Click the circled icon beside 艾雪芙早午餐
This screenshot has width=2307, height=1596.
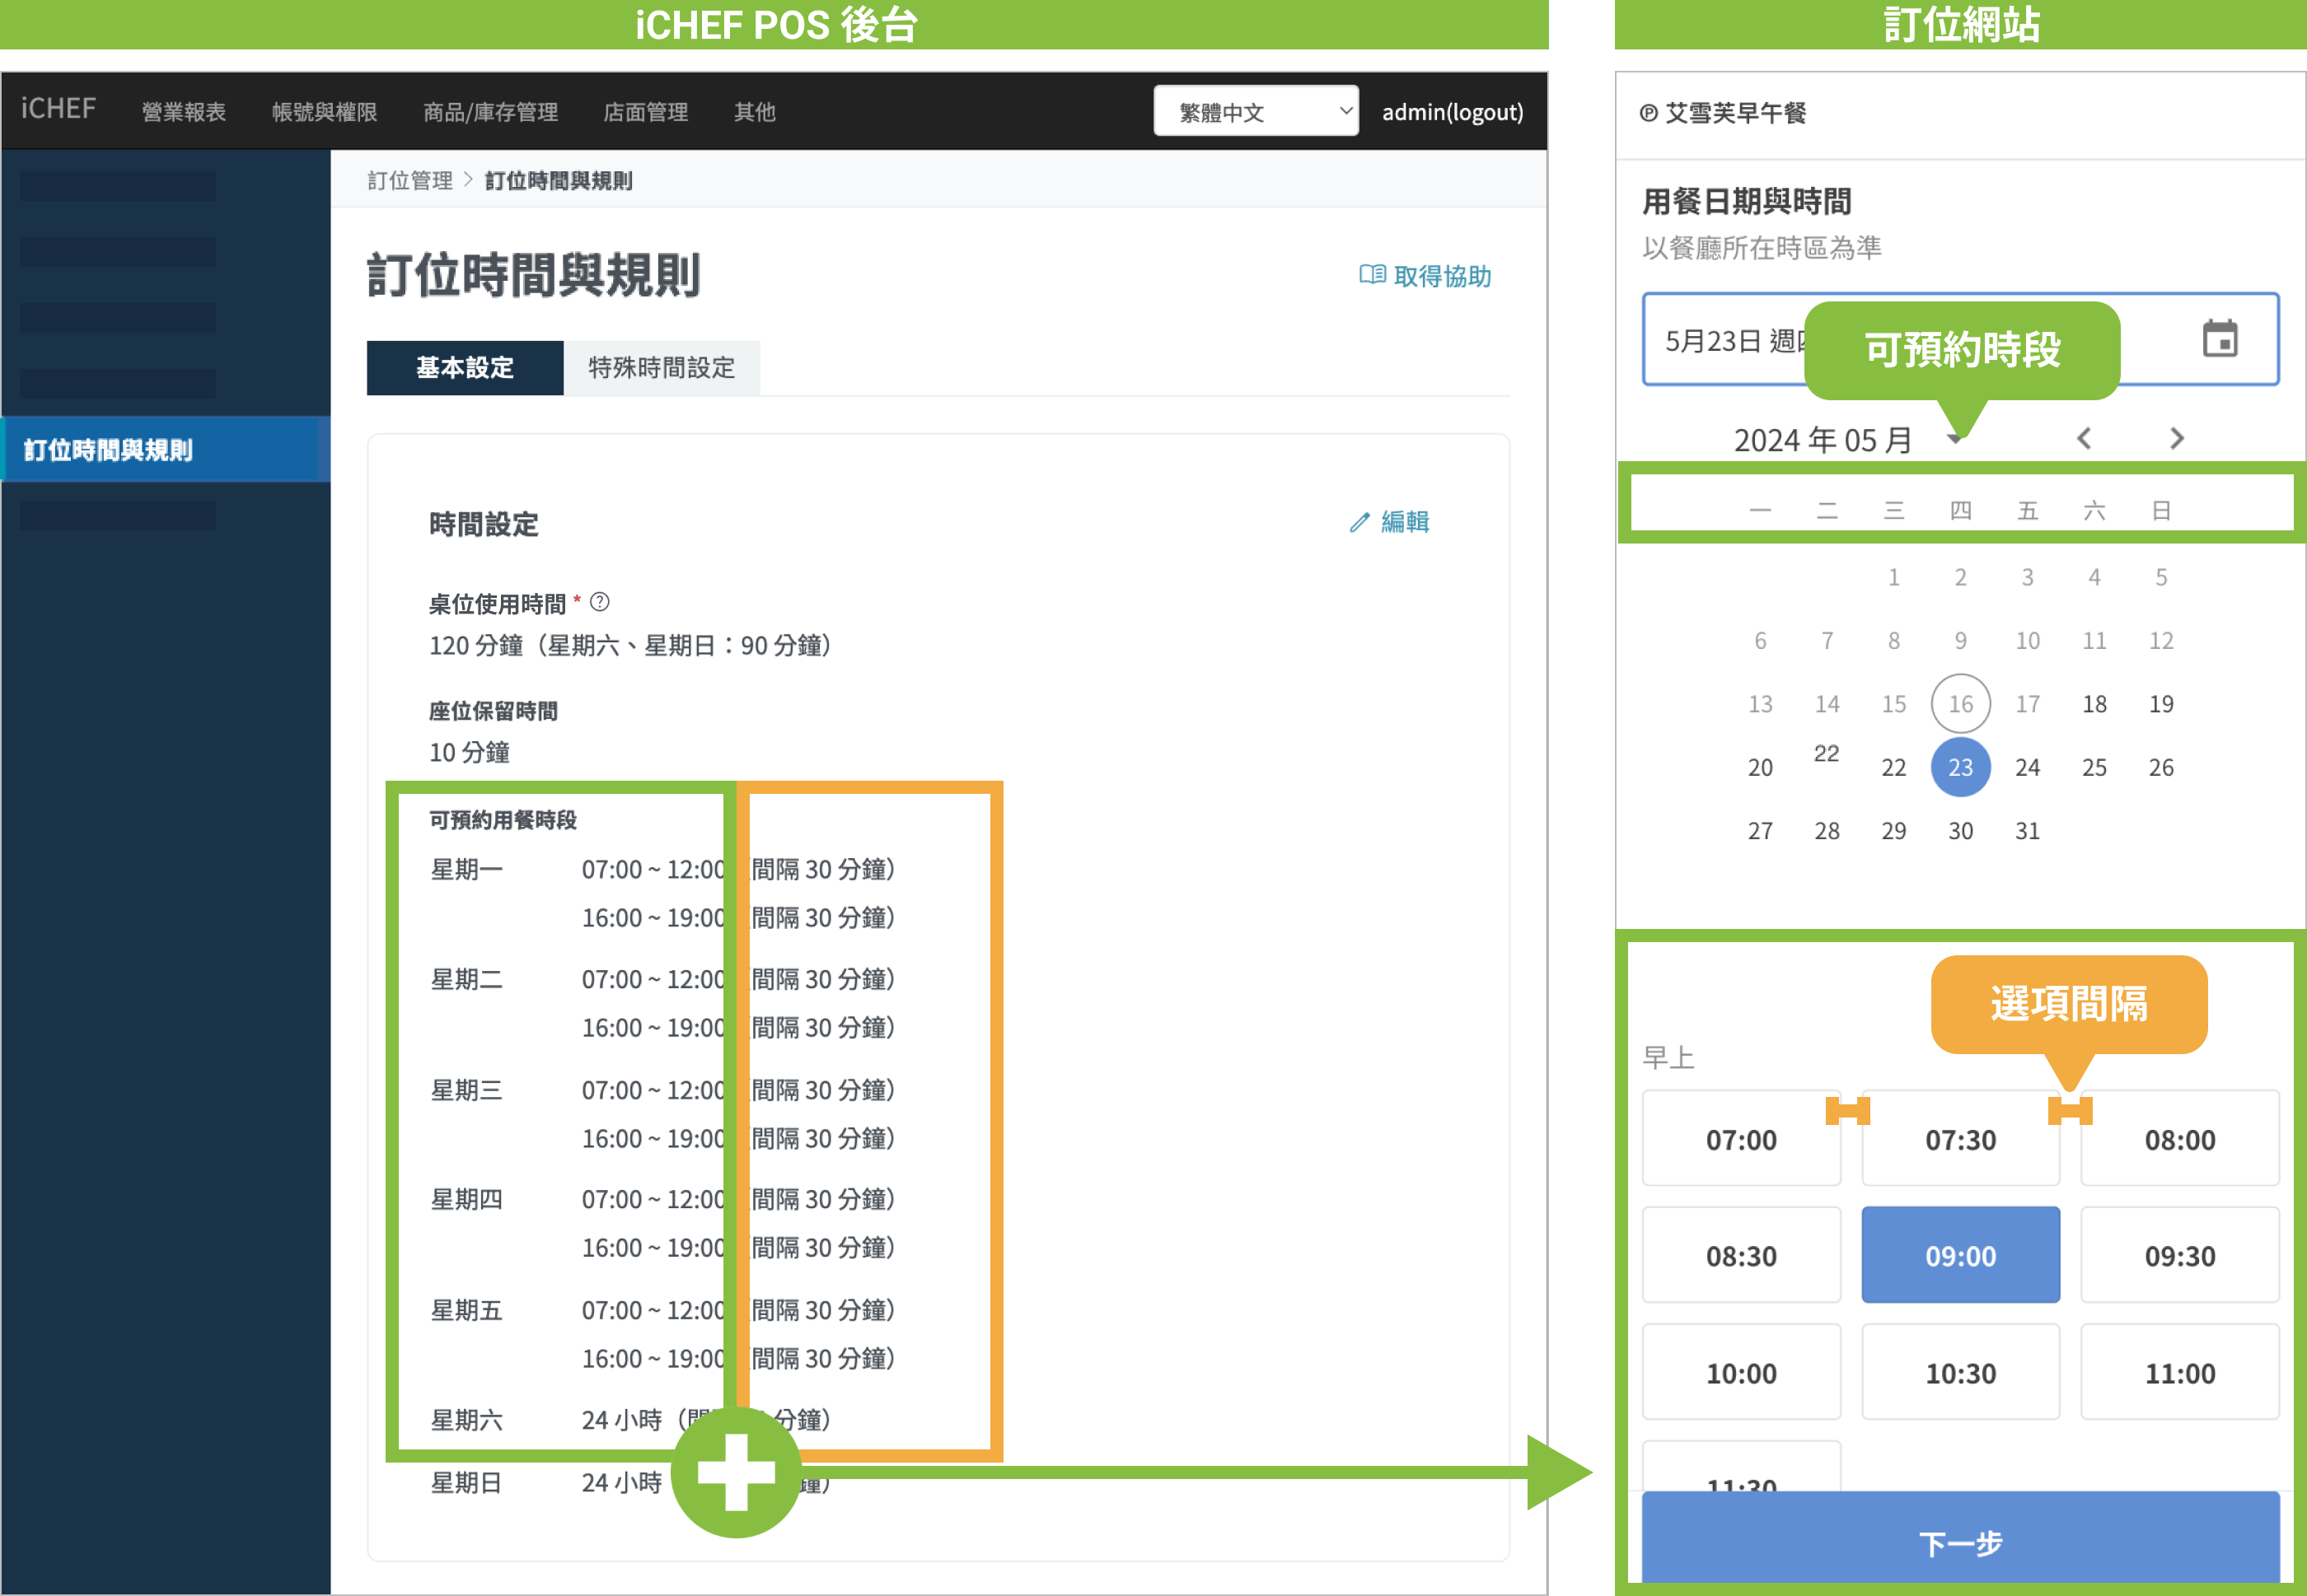pos(1648,113)
